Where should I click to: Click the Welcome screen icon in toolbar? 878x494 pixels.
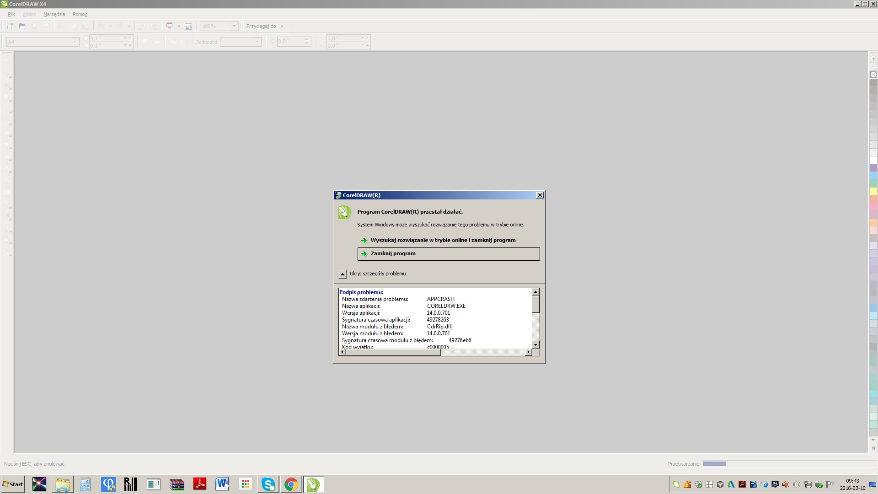tap(188, 27)
